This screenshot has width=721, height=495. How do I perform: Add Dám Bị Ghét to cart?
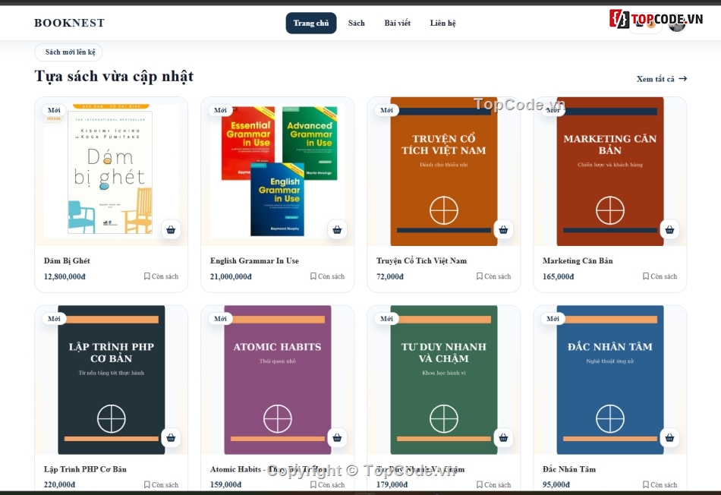click(x=171, y=229)
